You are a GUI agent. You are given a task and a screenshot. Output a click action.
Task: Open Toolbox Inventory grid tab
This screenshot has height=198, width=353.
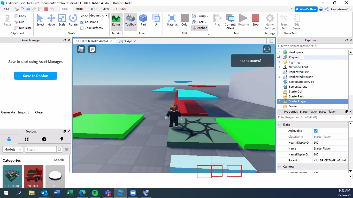click(x=27, y=139)
